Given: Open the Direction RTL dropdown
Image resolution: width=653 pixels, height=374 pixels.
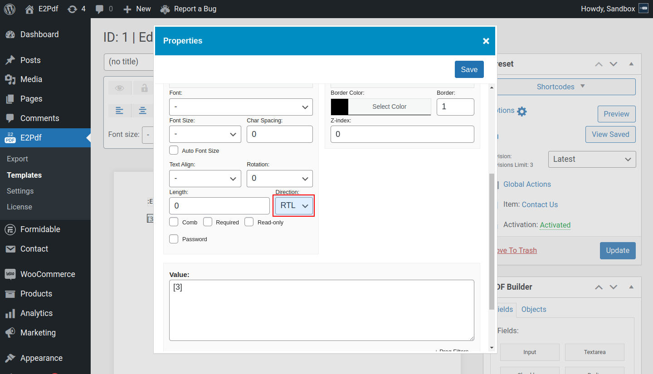Looking at the screenshot, I should pos(294,206).
